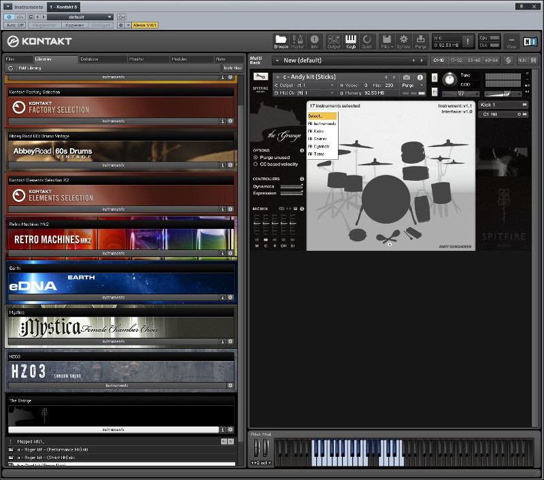Enable the Purge unused option
Image resolution: width=544 pixels, height=480 pixels.
(x=256, y=158)
